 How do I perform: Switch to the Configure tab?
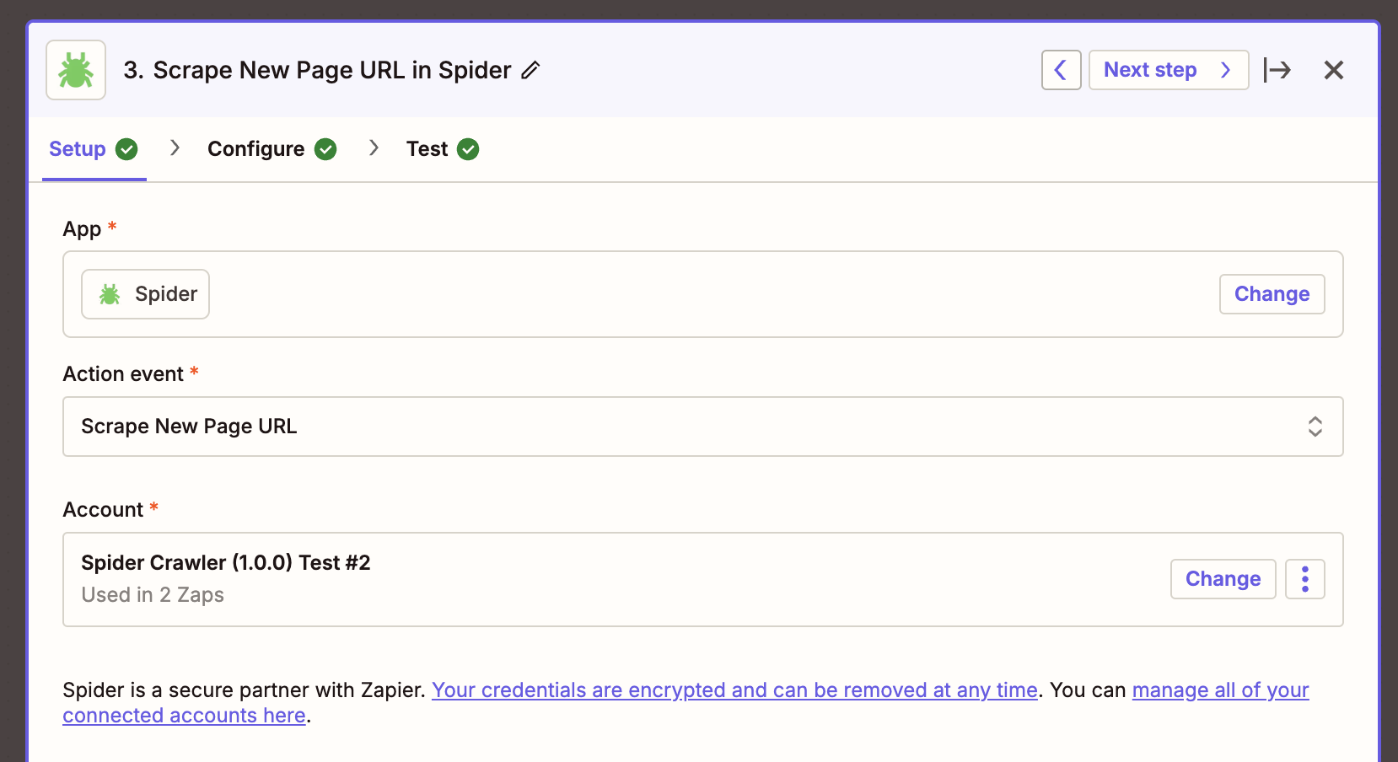[255, 149]
